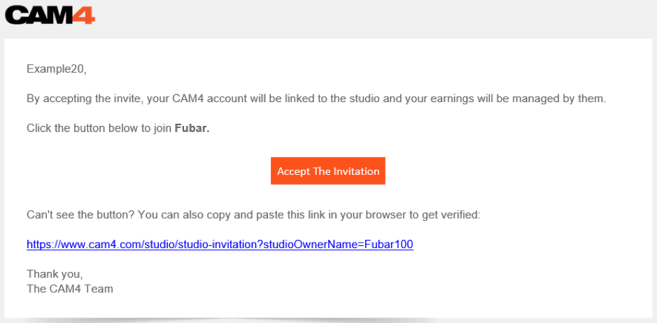Click the 'Example20,' greeting text
The height and width of the screenshot is (323, 657).
[56, 69]
